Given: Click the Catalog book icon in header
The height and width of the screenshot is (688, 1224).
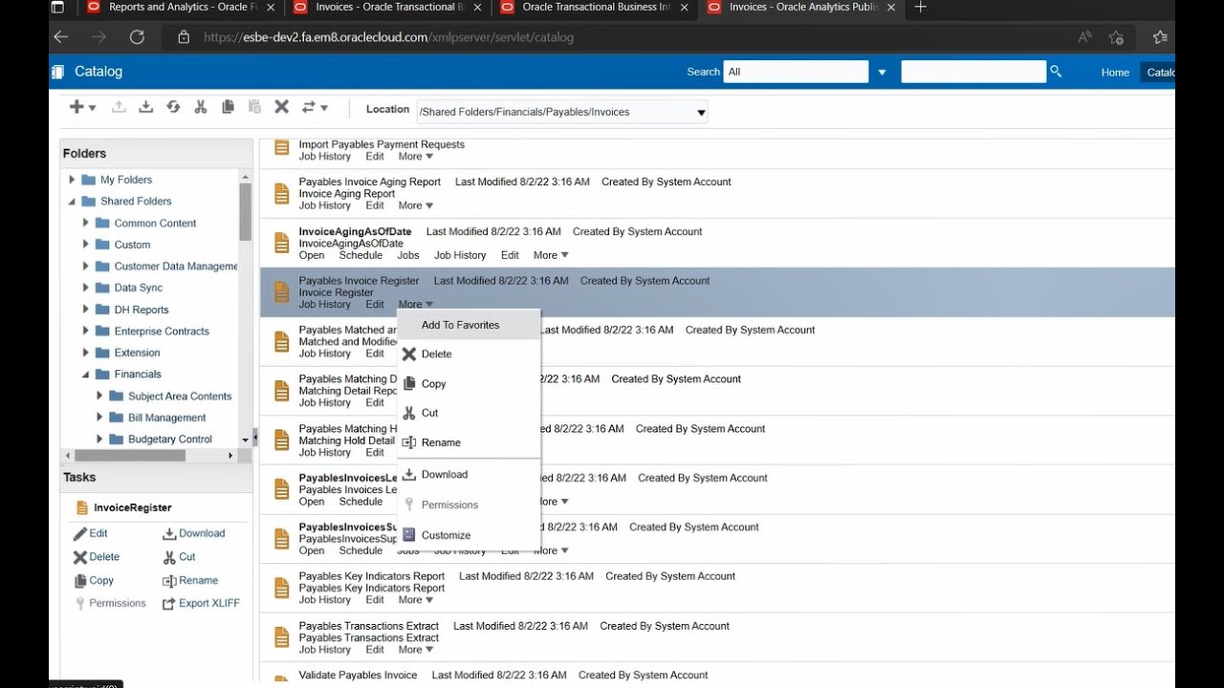Looking at the screenshot, I should [57, 72].
